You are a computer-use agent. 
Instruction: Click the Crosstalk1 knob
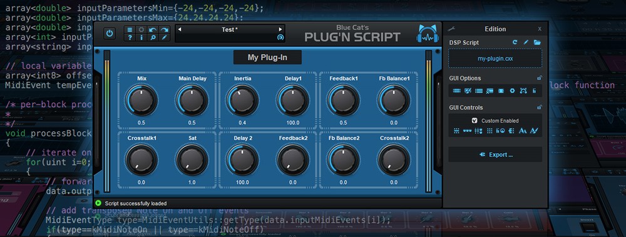pos(141,160)
